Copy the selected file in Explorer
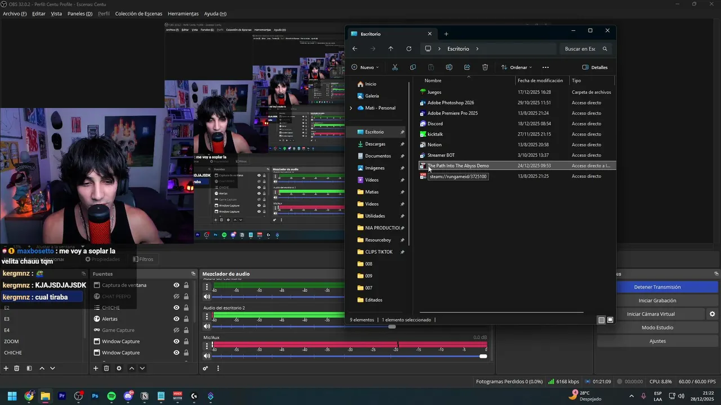 click(413, 67)
